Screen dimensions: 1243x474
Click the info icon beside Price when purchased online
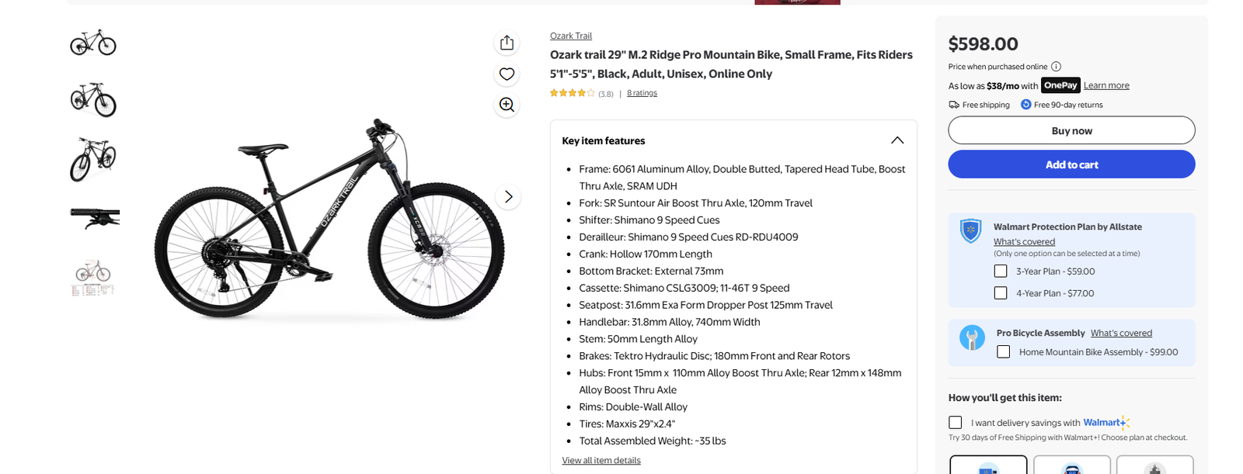click(1056, 67)
